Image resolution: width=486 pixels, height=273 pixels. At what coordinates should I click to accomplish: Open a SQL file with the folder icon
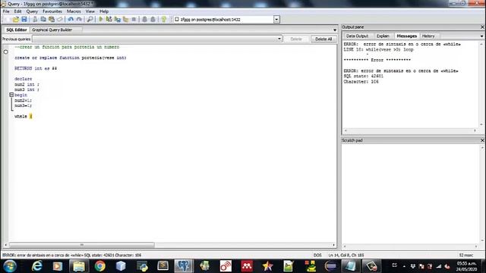[15, 20]
